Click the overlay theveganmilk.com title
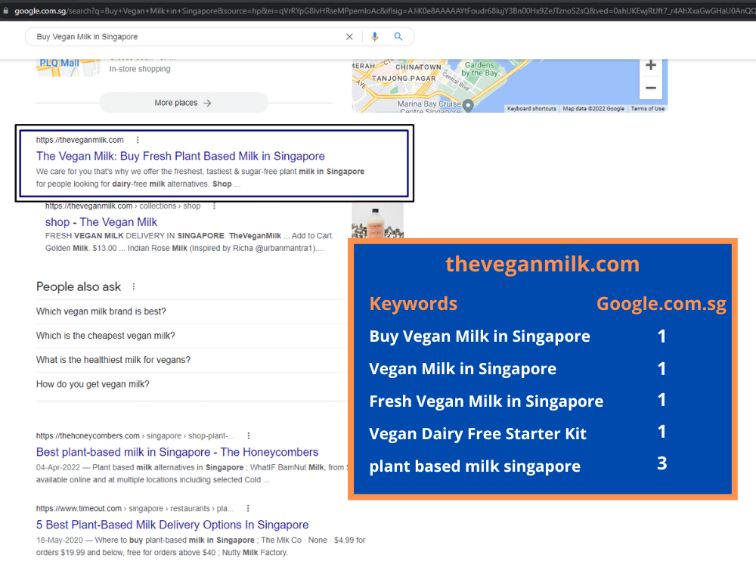This screenshot has height=567, width=756. pyautogui.click(x=542, y=264)
